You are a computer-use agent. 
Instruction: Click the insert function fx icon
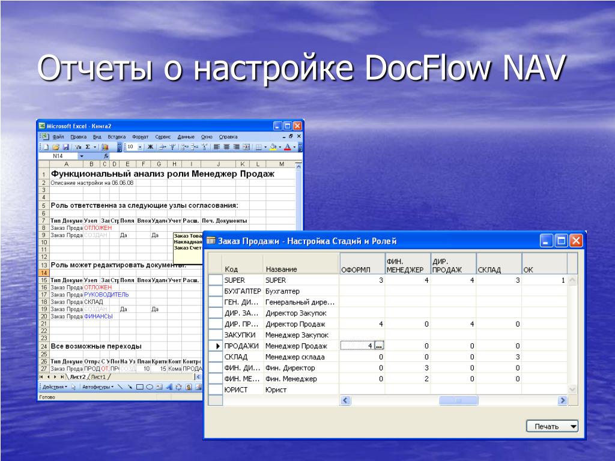[106, 156]
